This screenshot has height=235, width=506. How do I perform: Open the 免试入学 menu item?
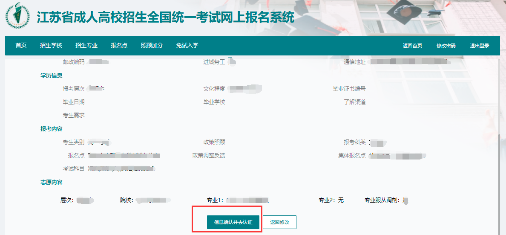click(x=187, y=46)
